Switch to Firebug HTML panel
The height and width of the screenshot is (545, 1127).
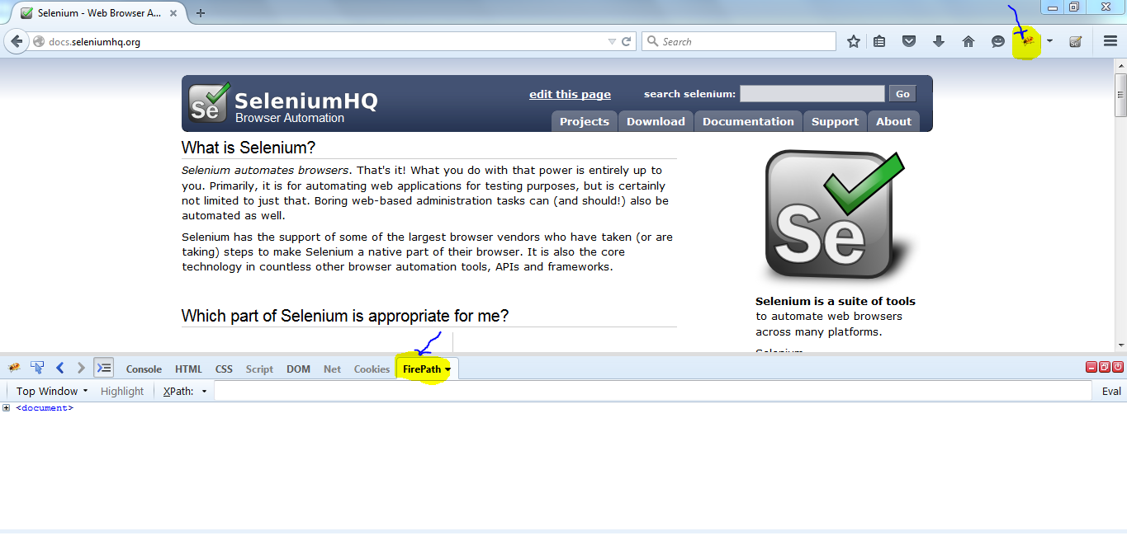pos(188,369)
